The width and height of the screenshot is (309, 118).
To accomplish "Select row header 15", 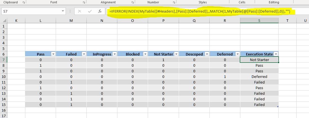I will coord(4,105).
